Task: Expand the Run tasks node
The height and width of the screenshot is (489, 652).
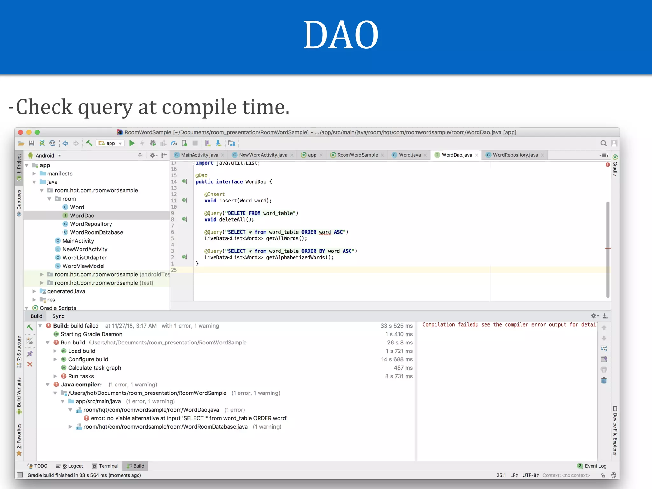Action: [x=55, y=376]
